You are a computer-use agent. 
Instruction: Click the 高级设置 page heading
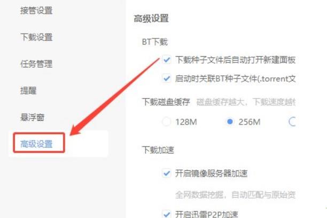click(x=151, y=18)
